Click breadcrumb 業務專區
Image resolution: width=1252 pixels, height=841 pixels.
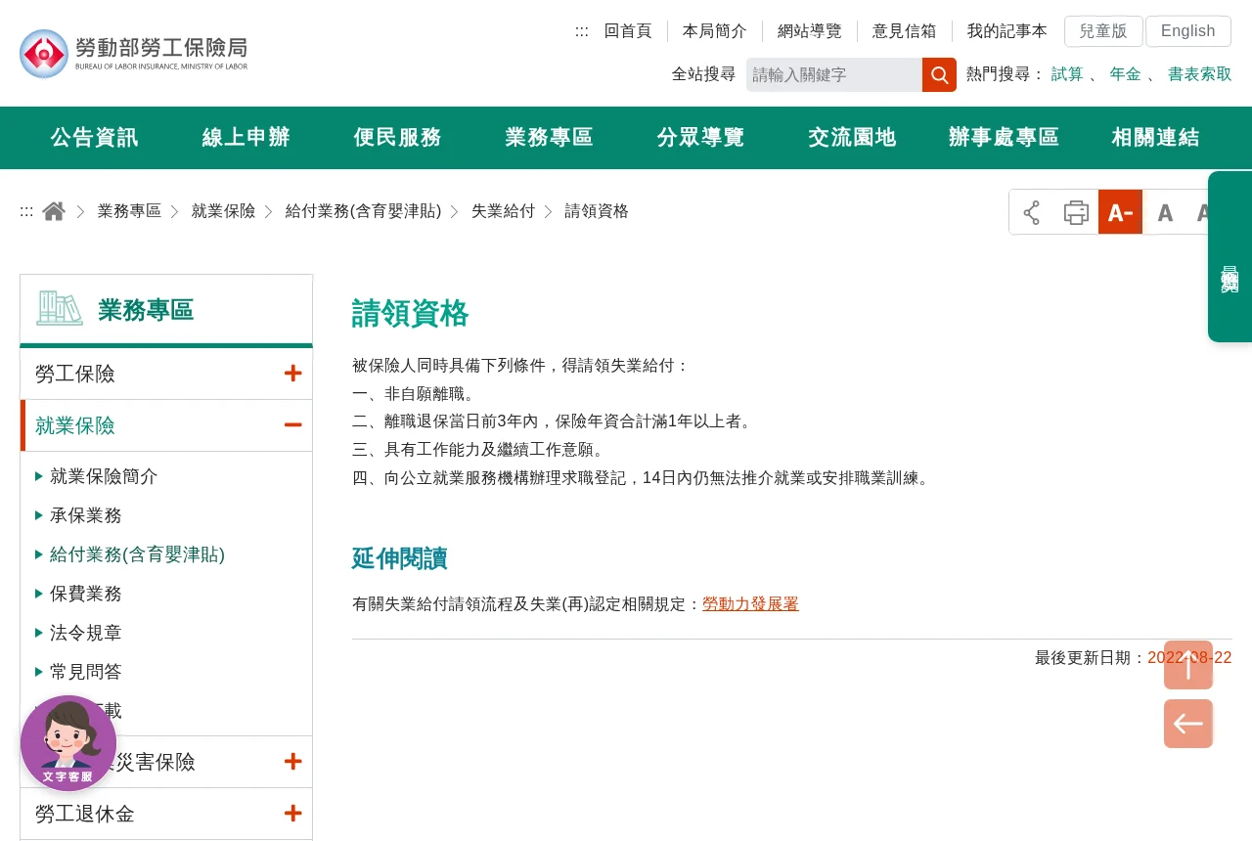[129, 211]
